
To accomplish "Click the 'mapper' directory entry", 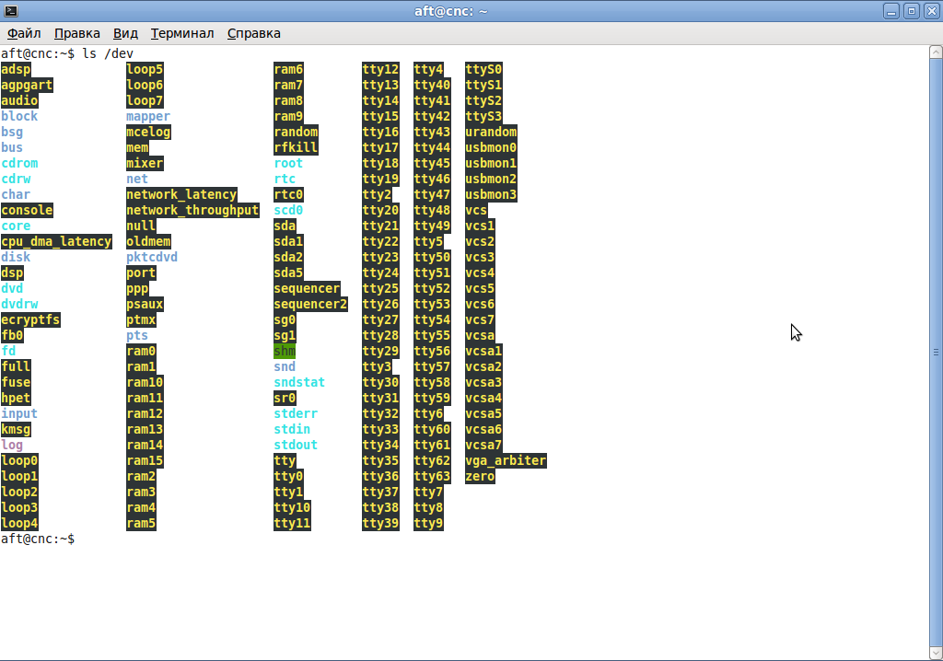I will tap(148, 116).
